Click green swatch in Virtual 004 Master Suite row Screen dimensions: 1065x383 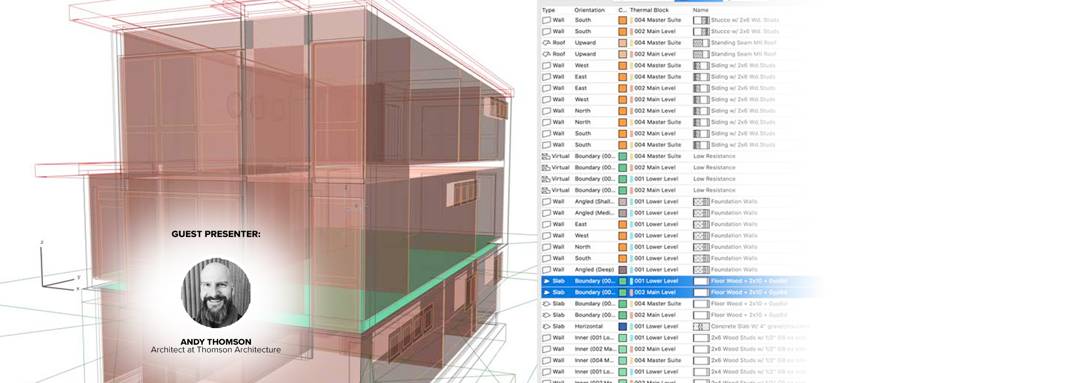(x=622, y=156)
